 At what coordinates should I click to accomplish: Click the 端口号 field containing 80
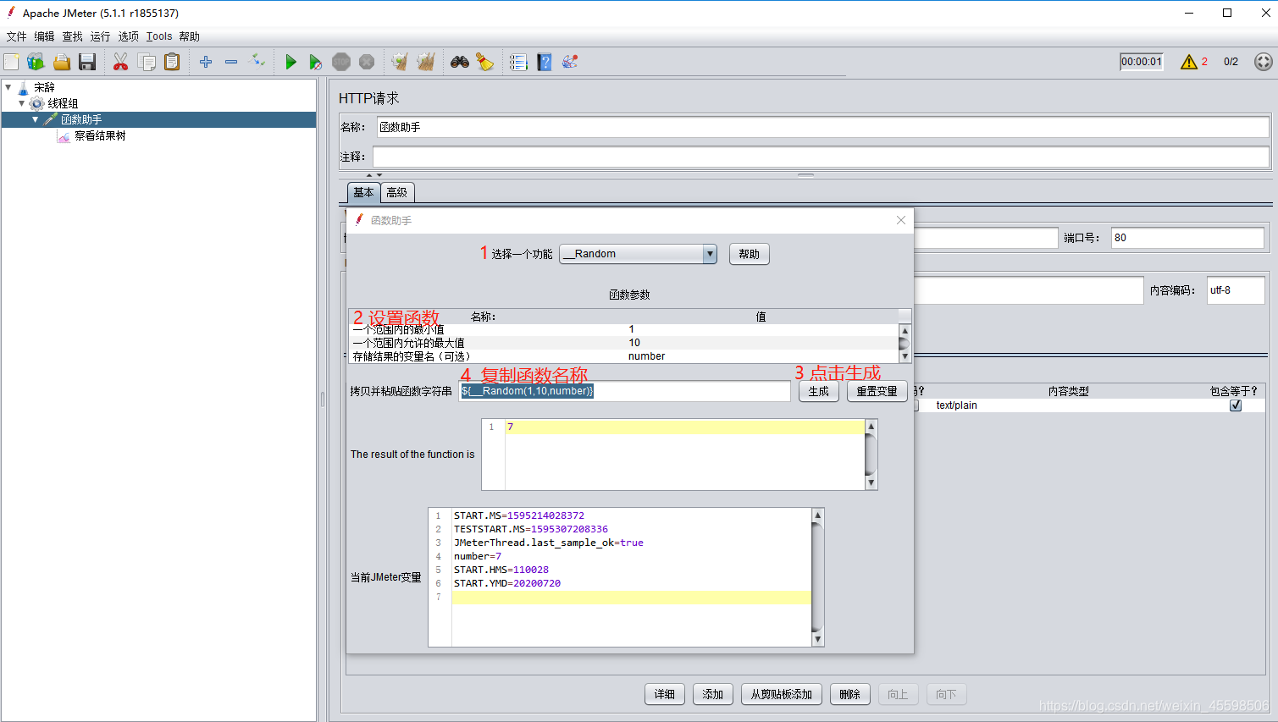tap(1187, 238)
